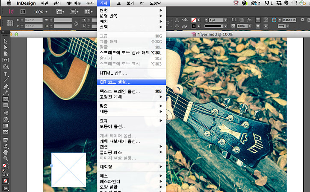
Task: Click the Id application icon
Action: [11, 12]
